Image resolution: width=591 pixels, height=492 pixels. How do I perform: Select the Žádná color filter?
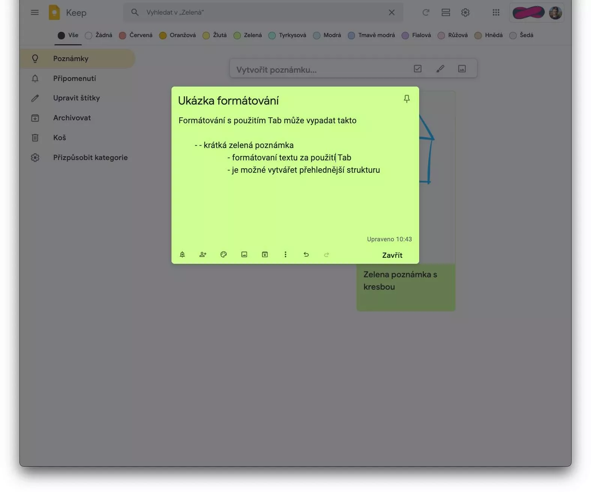(99, 35)
